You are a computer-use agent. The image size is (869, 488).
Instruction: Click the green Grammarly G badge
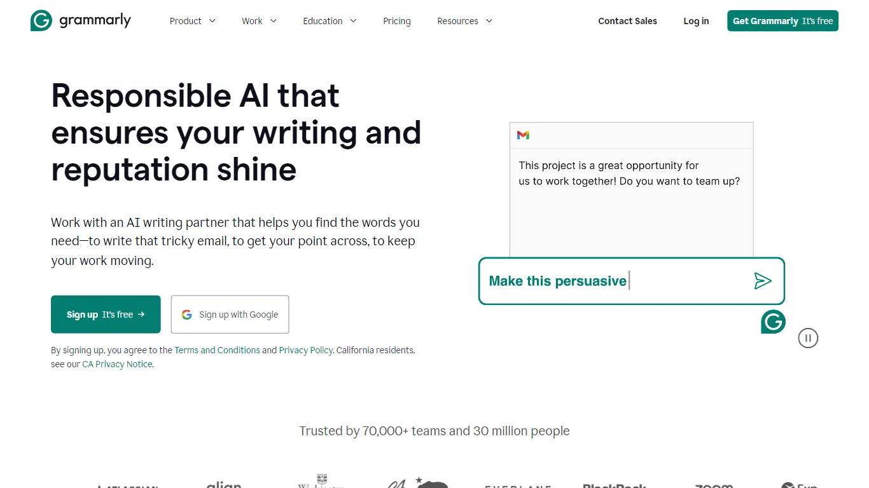pyautogui.click(x=773, y=322)
